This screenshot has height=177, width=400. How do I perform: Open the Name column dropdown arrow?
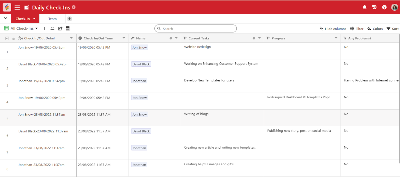176,38
